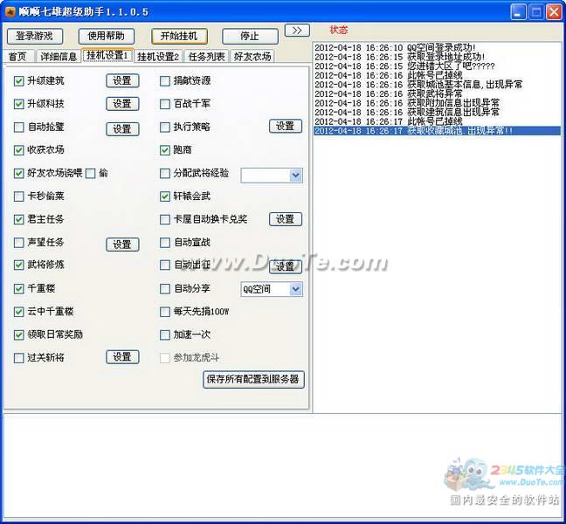This screenshot has height=524, width=566.
Task: Disable the 轩辕会武 checkbox
Action: click(x=165, y=196)
